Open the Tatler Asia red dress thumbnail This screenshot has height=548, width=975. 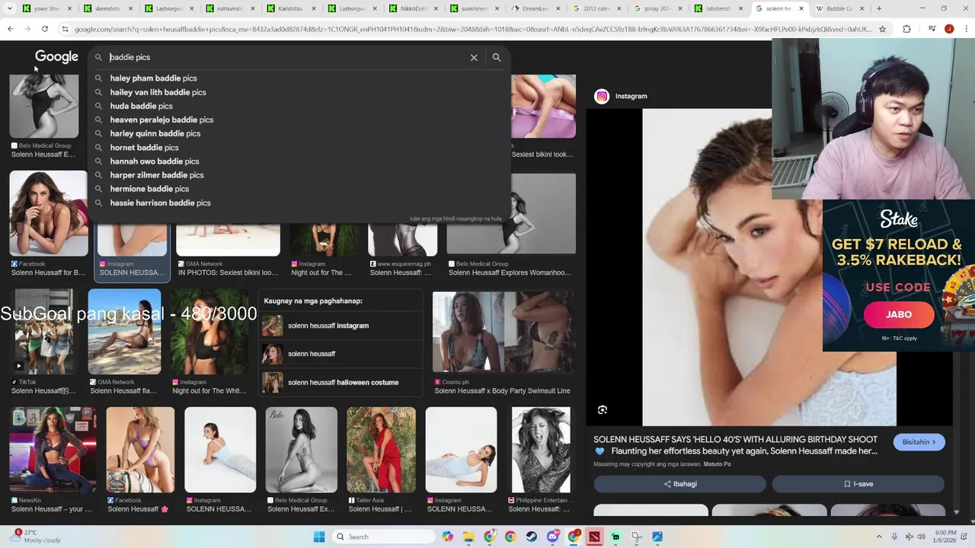click(381, 450)
